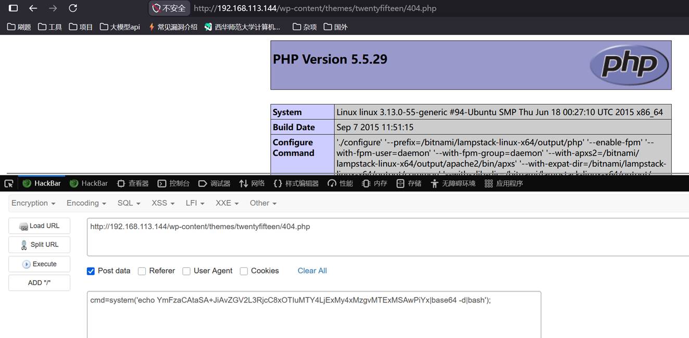Open the 国外 bookmark folder
The height and width of the screenshot is (338, 689).
point(335,27)
